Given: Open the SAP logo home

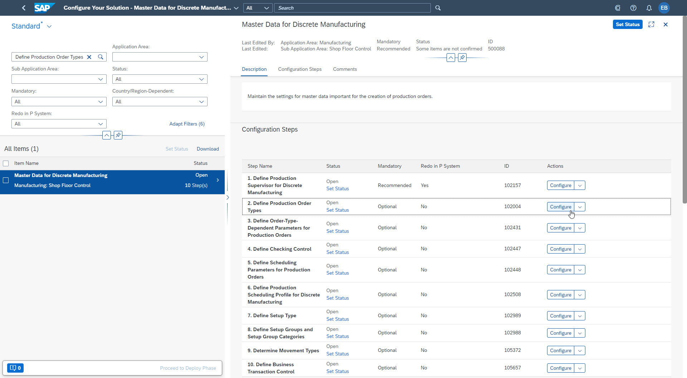Looking at the screenshot, I should point(44,8).
